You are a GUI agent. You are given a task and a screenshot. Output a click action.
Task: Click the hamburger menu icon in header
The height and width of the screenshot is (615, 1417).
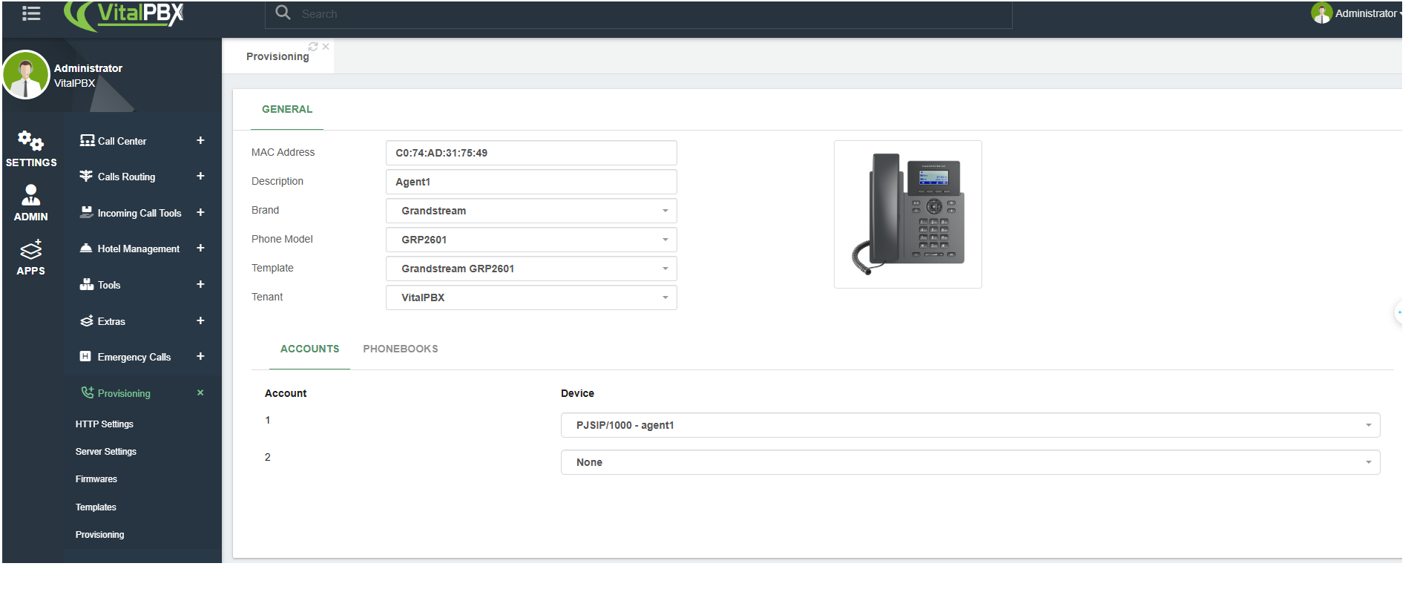coord(31,13)
